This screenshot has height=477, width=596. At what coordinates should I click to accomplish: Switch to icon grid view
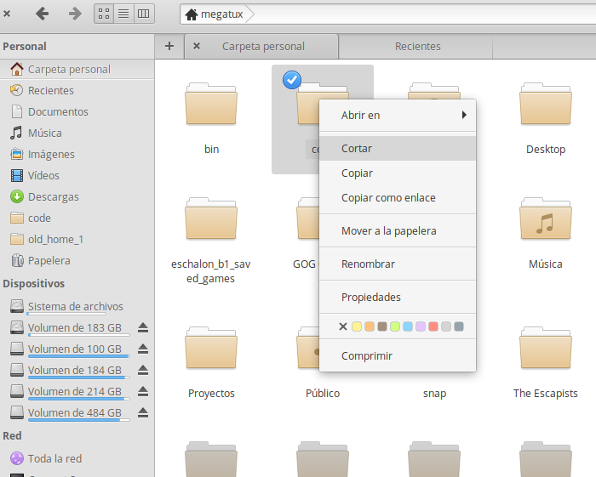click(x=104, y=14)
